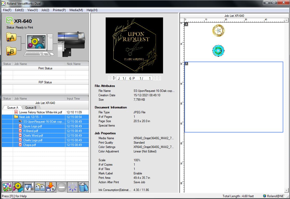Click the PDF icon beside Chapa.pdf

[x=20, y=145]
